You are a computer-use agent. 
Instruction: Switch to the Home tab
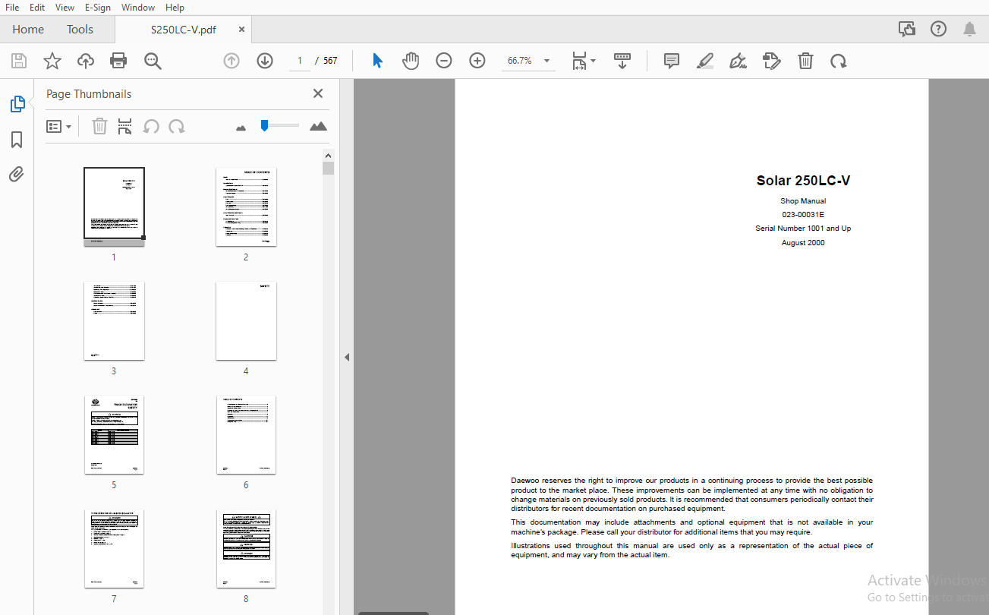(28, 29)
